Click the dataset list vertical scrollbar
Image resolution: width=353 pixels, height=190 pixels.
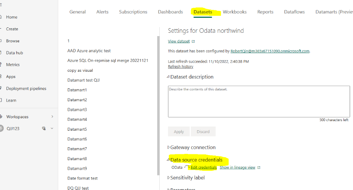pos(158,105)
